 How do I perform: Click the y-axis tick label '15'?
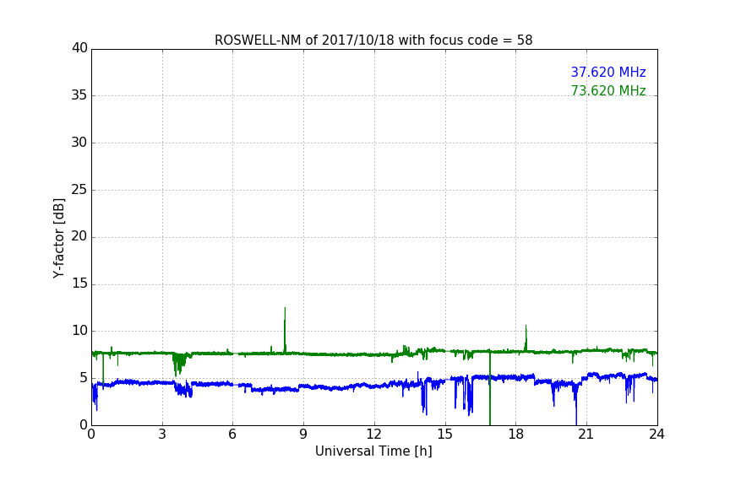click(x=79, y=283)
